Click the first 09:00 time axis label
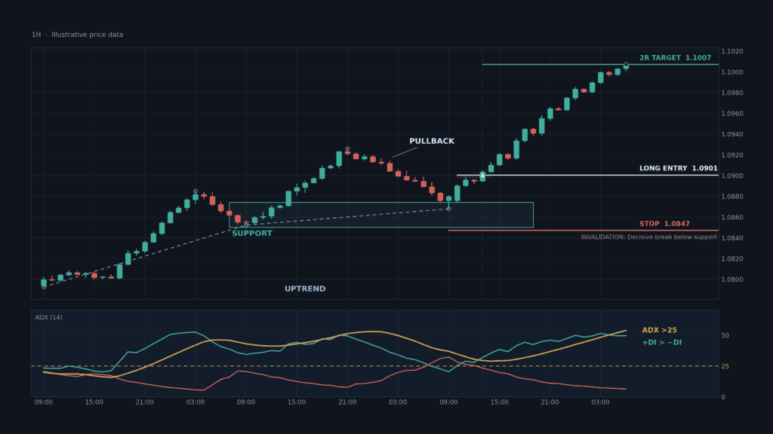Viewport: 773px width, 434px height. [43, 402]
